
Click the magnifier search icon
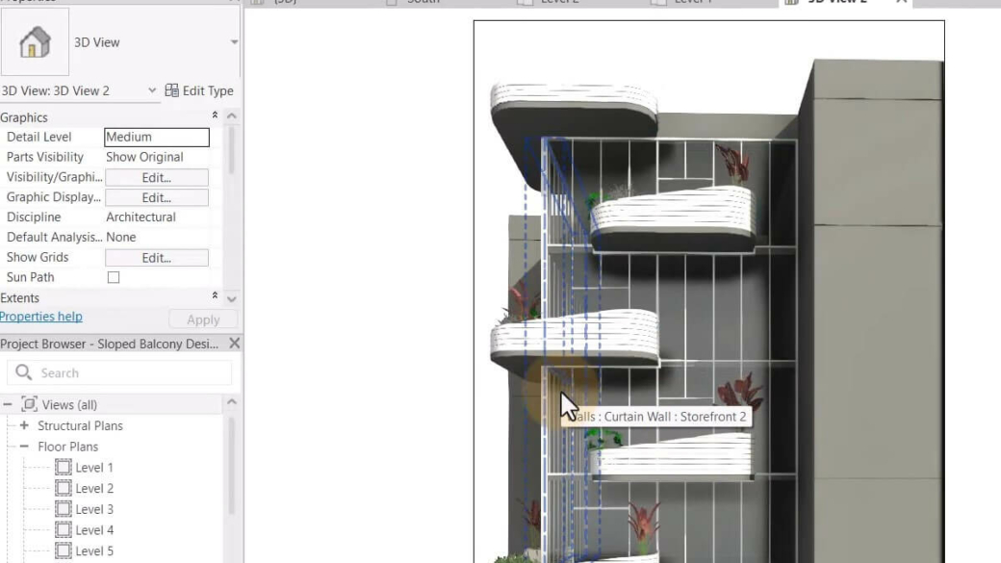[24, 372]
